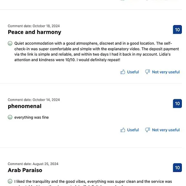
Task: Click thumbs-down icon on Peace and harmony review
Action: (148, 72)
